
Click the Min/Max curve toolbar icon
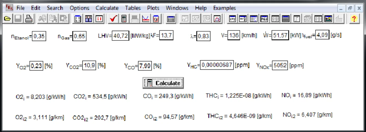click(146, 19)
